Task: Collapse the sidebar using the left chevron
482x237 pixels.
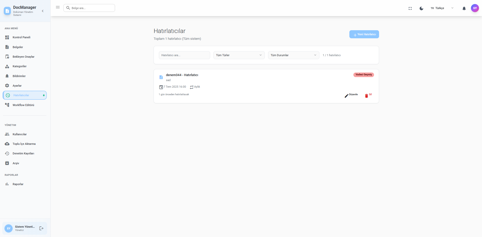Action: pyautogui.click(x=43, y=11)
